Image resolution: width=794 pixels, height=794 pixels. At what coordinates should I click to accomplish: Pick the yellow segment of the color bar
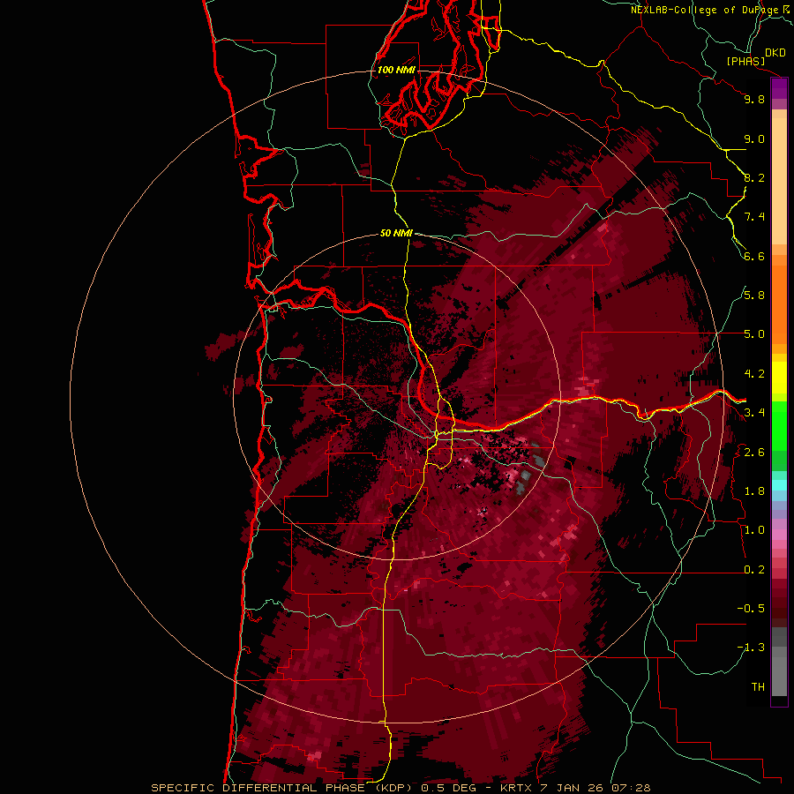pos(779,378)
